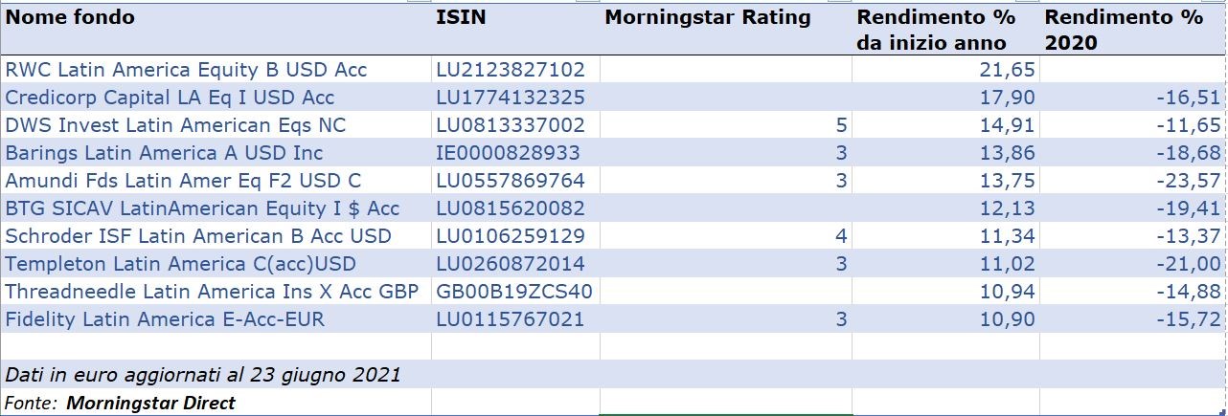Select ISIN cell GB00B19ZCS40
The height and width of the screenshot is (416, 1228).
pyautogui.click(x=514, y=292)
